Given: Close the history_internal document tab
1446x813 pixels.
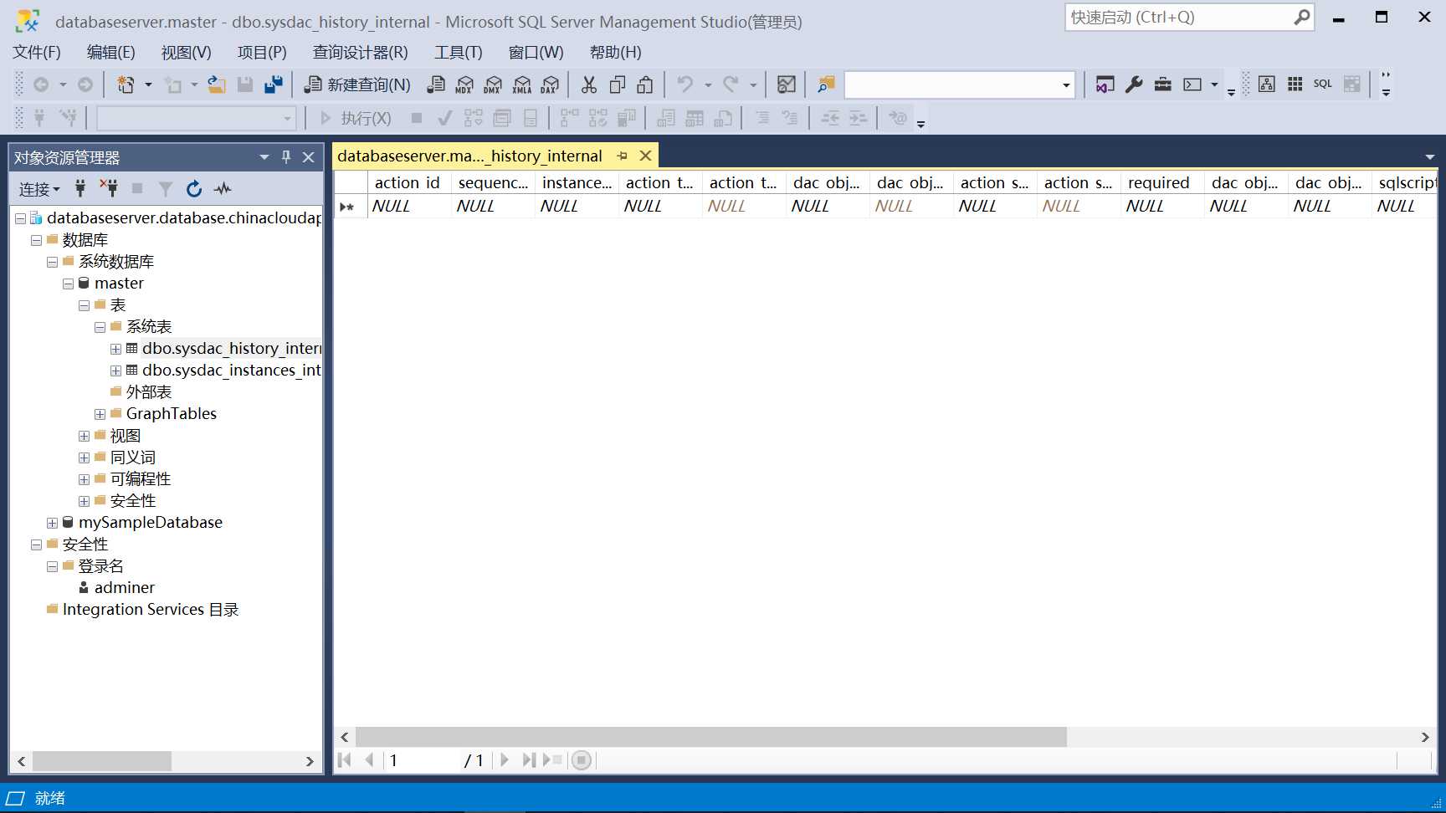Looking at the screenshot, I should [x=645, y=156].
